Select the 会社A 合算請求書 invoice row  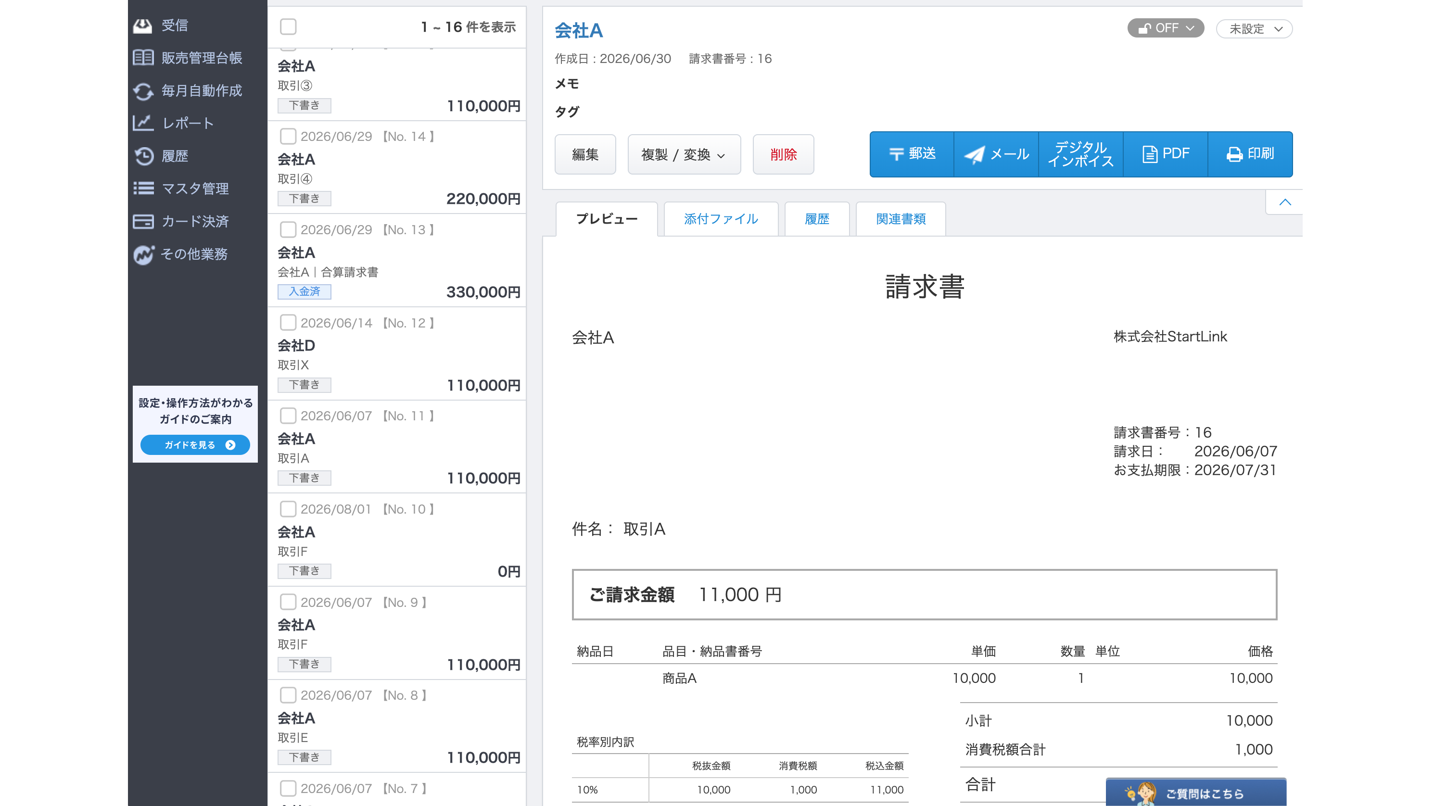click(x=397, y=261)
